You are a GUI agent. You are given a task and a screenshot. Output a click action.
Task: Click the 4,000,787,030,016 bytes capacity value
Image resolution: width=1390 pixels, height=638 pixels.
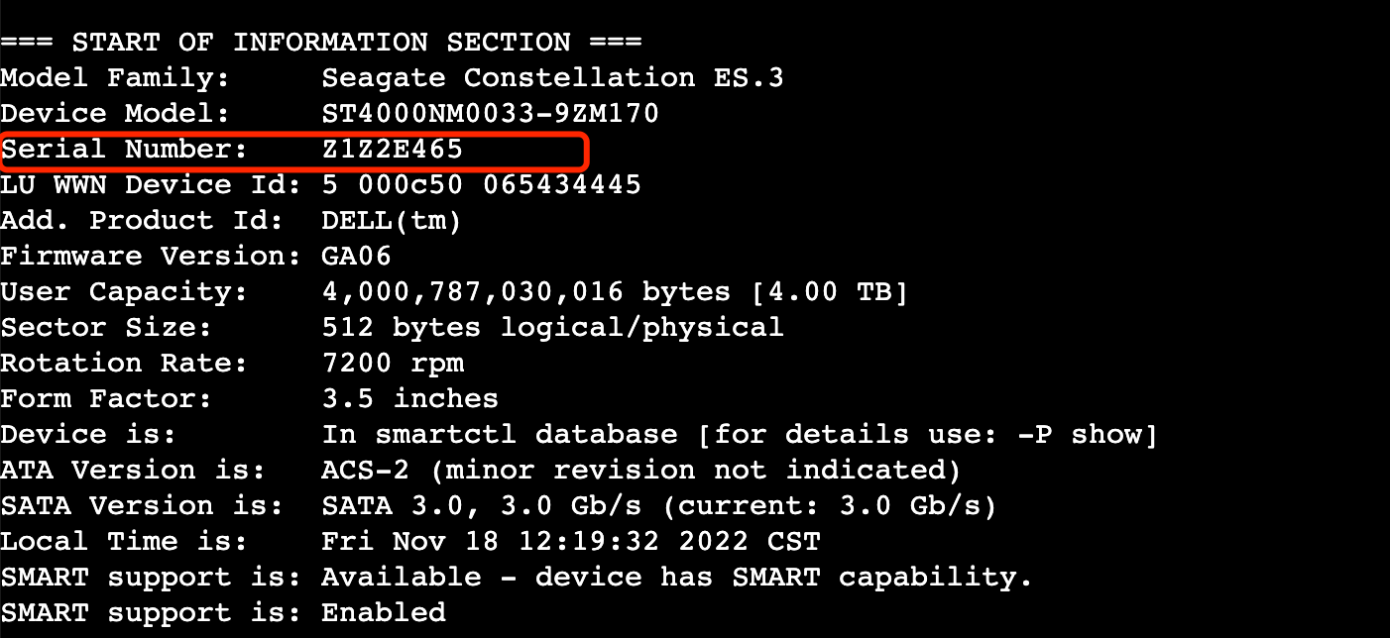click(x=525, y=292)
